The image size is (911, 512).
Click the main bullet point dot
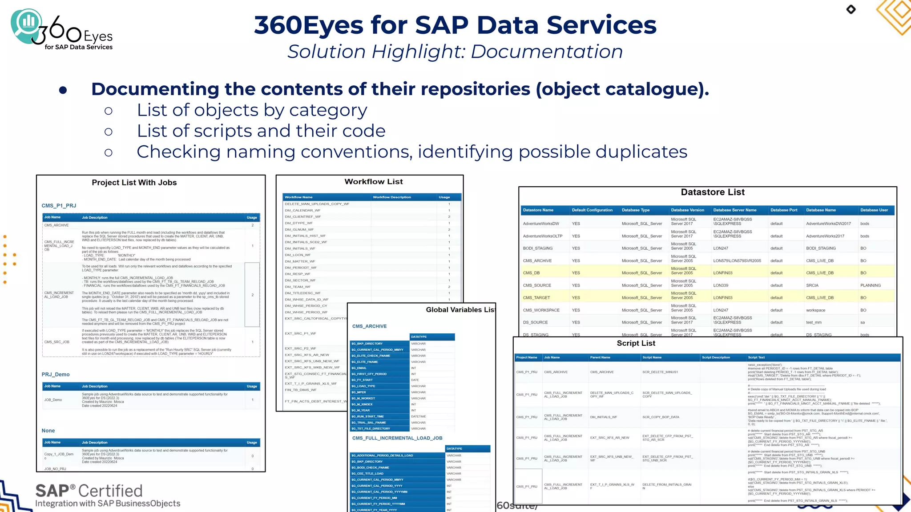63,90
